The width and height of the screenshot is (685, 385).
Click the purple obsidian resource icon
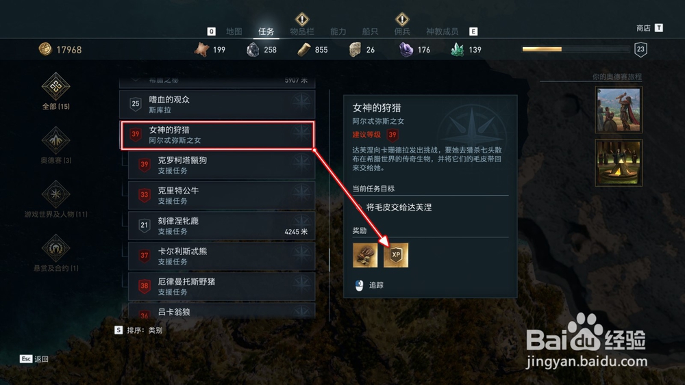(406, 50)
